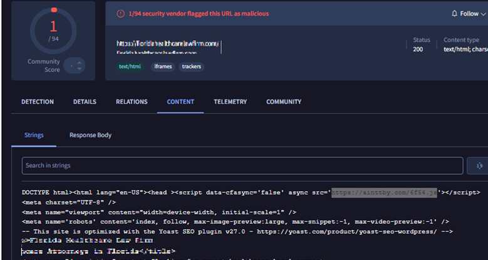Click the malicious alert warning icon
488x260 pixels.
click(120, 13)
